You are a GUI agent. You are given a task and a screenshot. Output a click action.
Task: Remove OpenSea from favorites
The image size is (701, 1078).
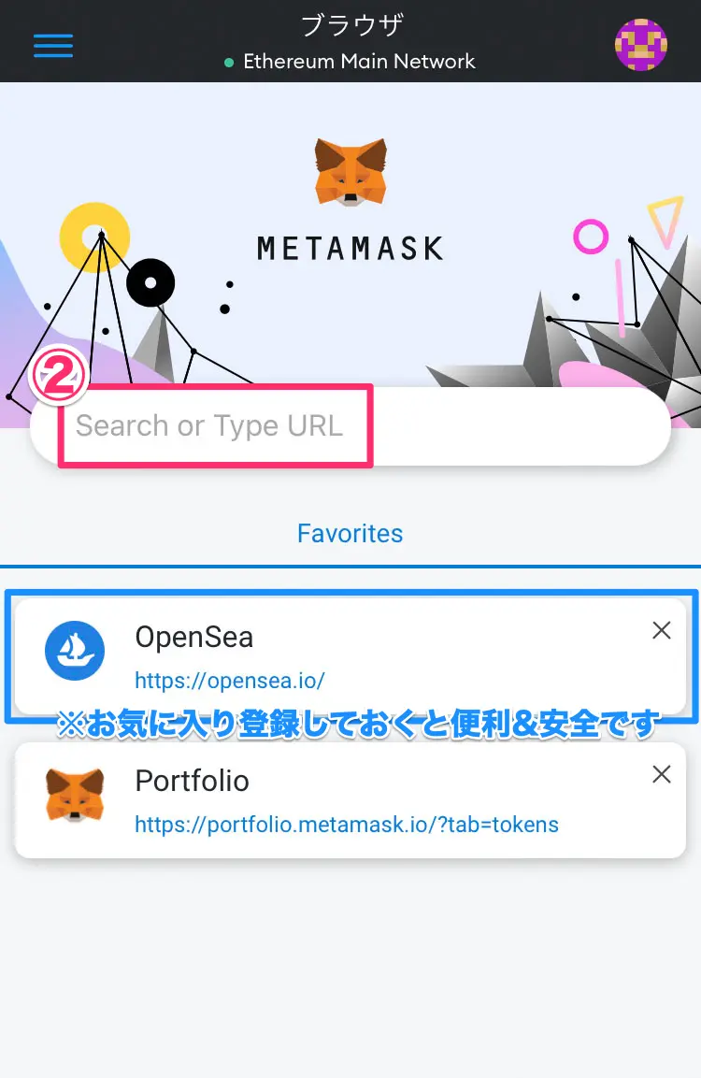tap(661, 630)
